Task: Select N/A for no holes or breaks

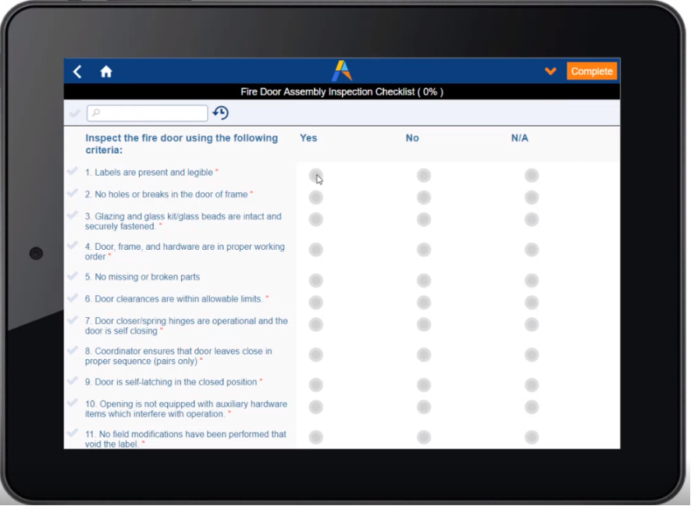Action: click(532, 198)
